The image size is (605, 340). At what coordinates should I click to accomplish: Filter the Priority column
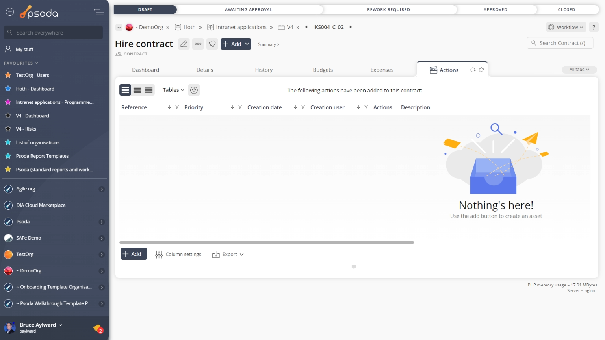pos(240,107)
